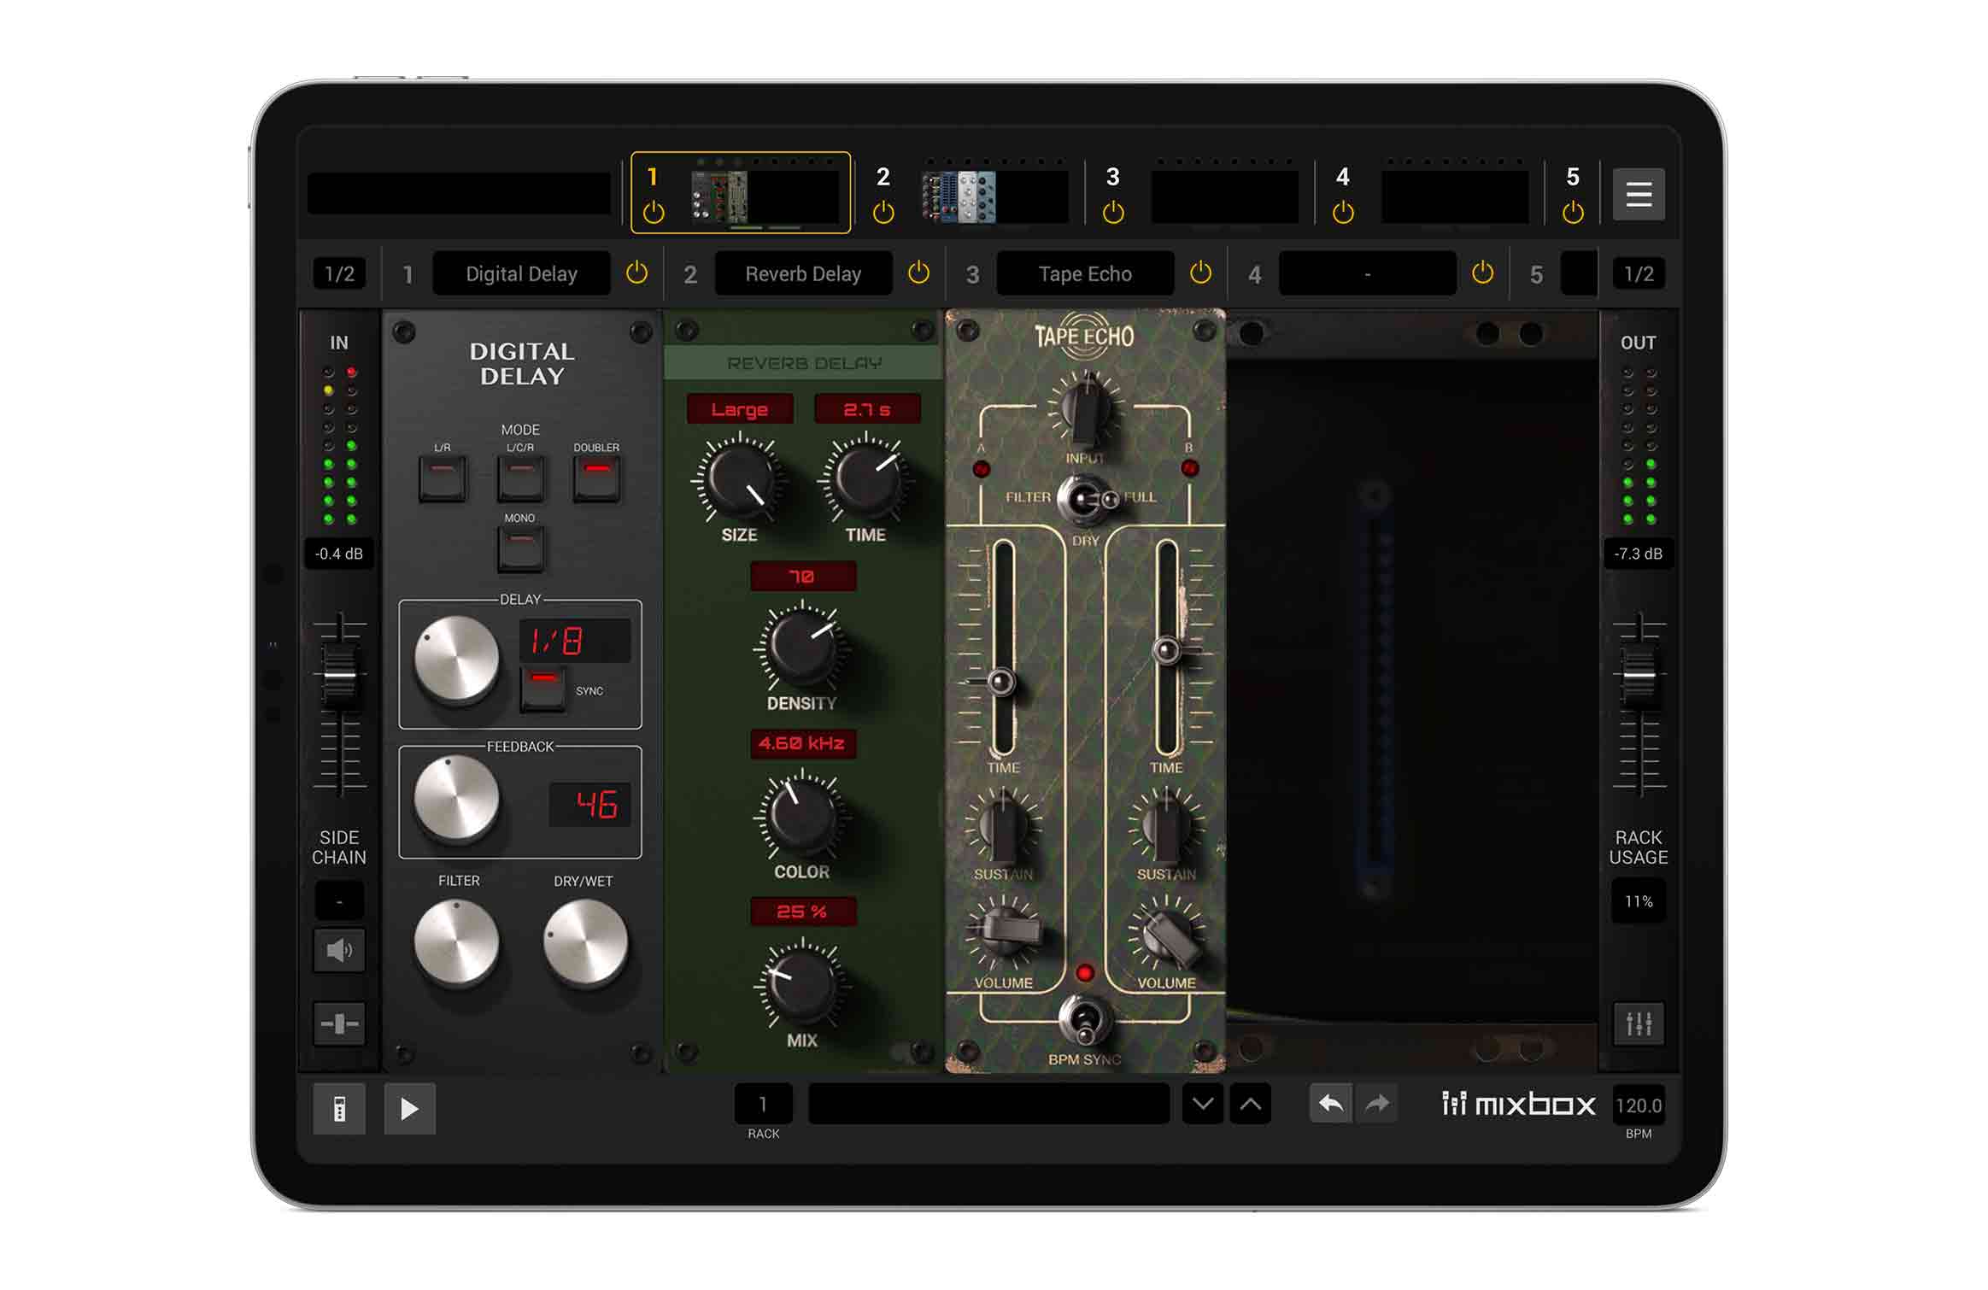Select empty rack 3 slot
The height and width of the screenshot is (1290, 1988).
1224,196
